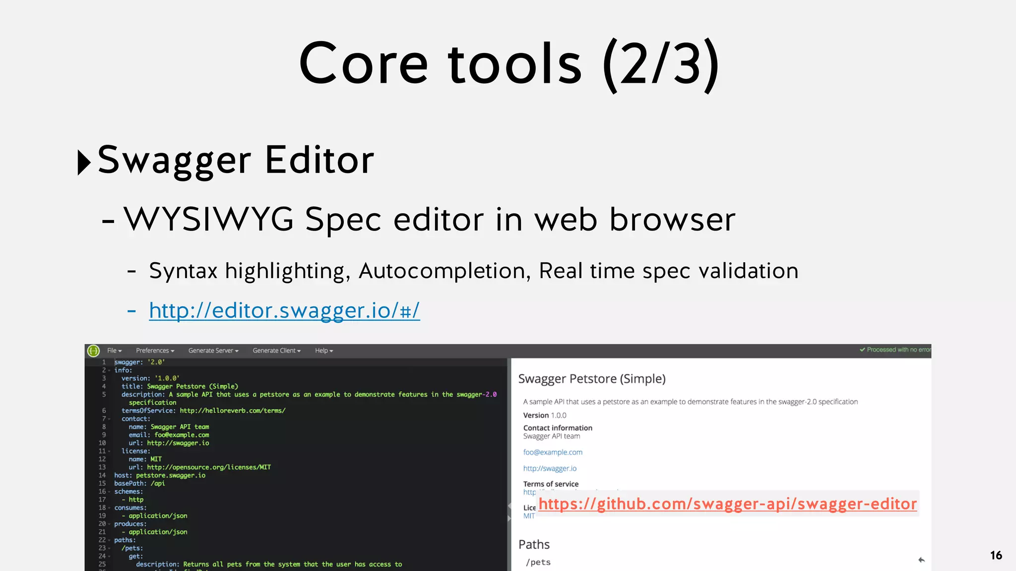Open the editor.swagger.io link
1016x571 pixels.
284,311
